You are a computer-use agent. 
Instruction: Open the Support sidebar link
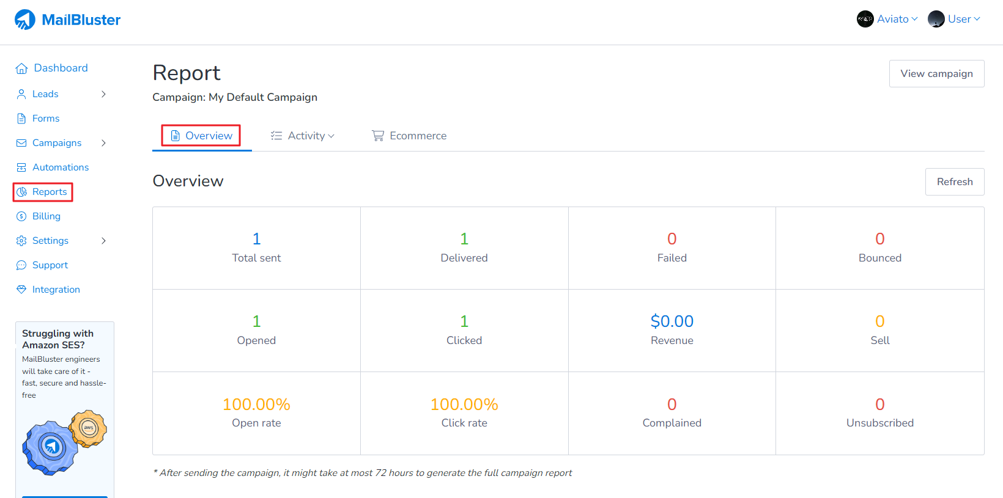[42, 265]
